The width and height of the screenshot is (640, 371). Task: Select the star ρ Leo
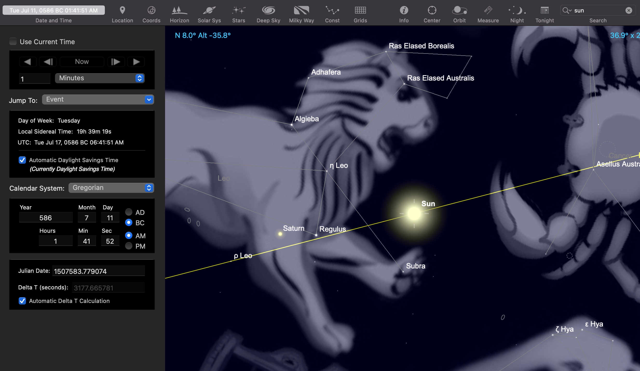tap(231, 261)
